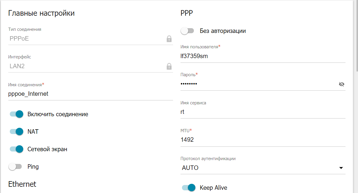
Task: Show password with crossed-eye icon
Action: 341,84
